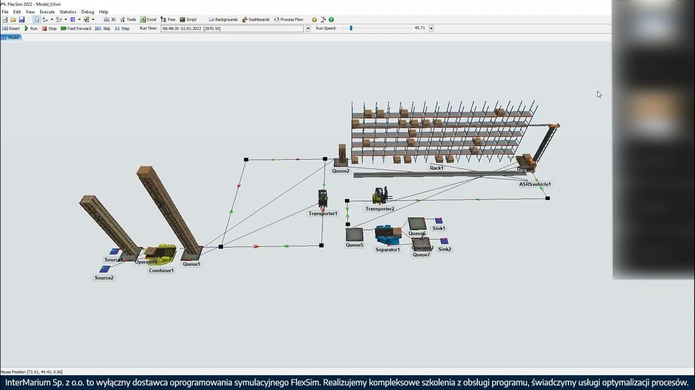Click the Run button

[x=31, y=28]
